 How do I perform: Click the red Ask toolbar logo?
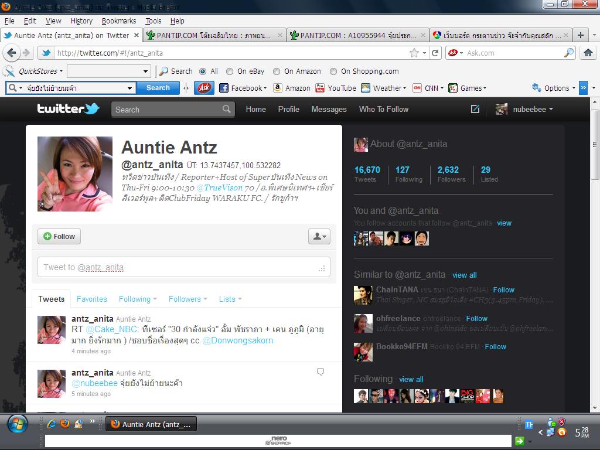tap(204, 88)
